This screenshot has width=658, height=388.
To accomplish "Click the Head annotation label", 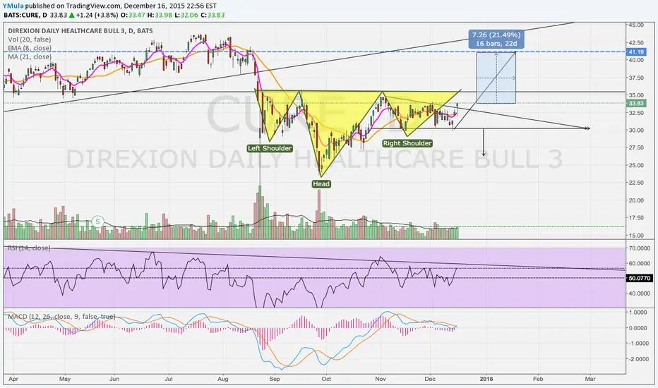I will coord(321,183).
